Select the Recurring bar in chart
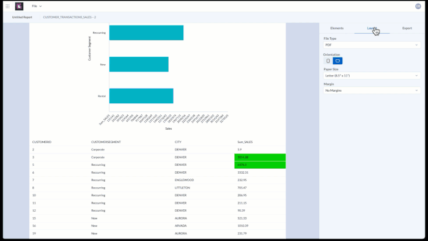This screenshot has height=241, width=428. (x=146, y=33)
